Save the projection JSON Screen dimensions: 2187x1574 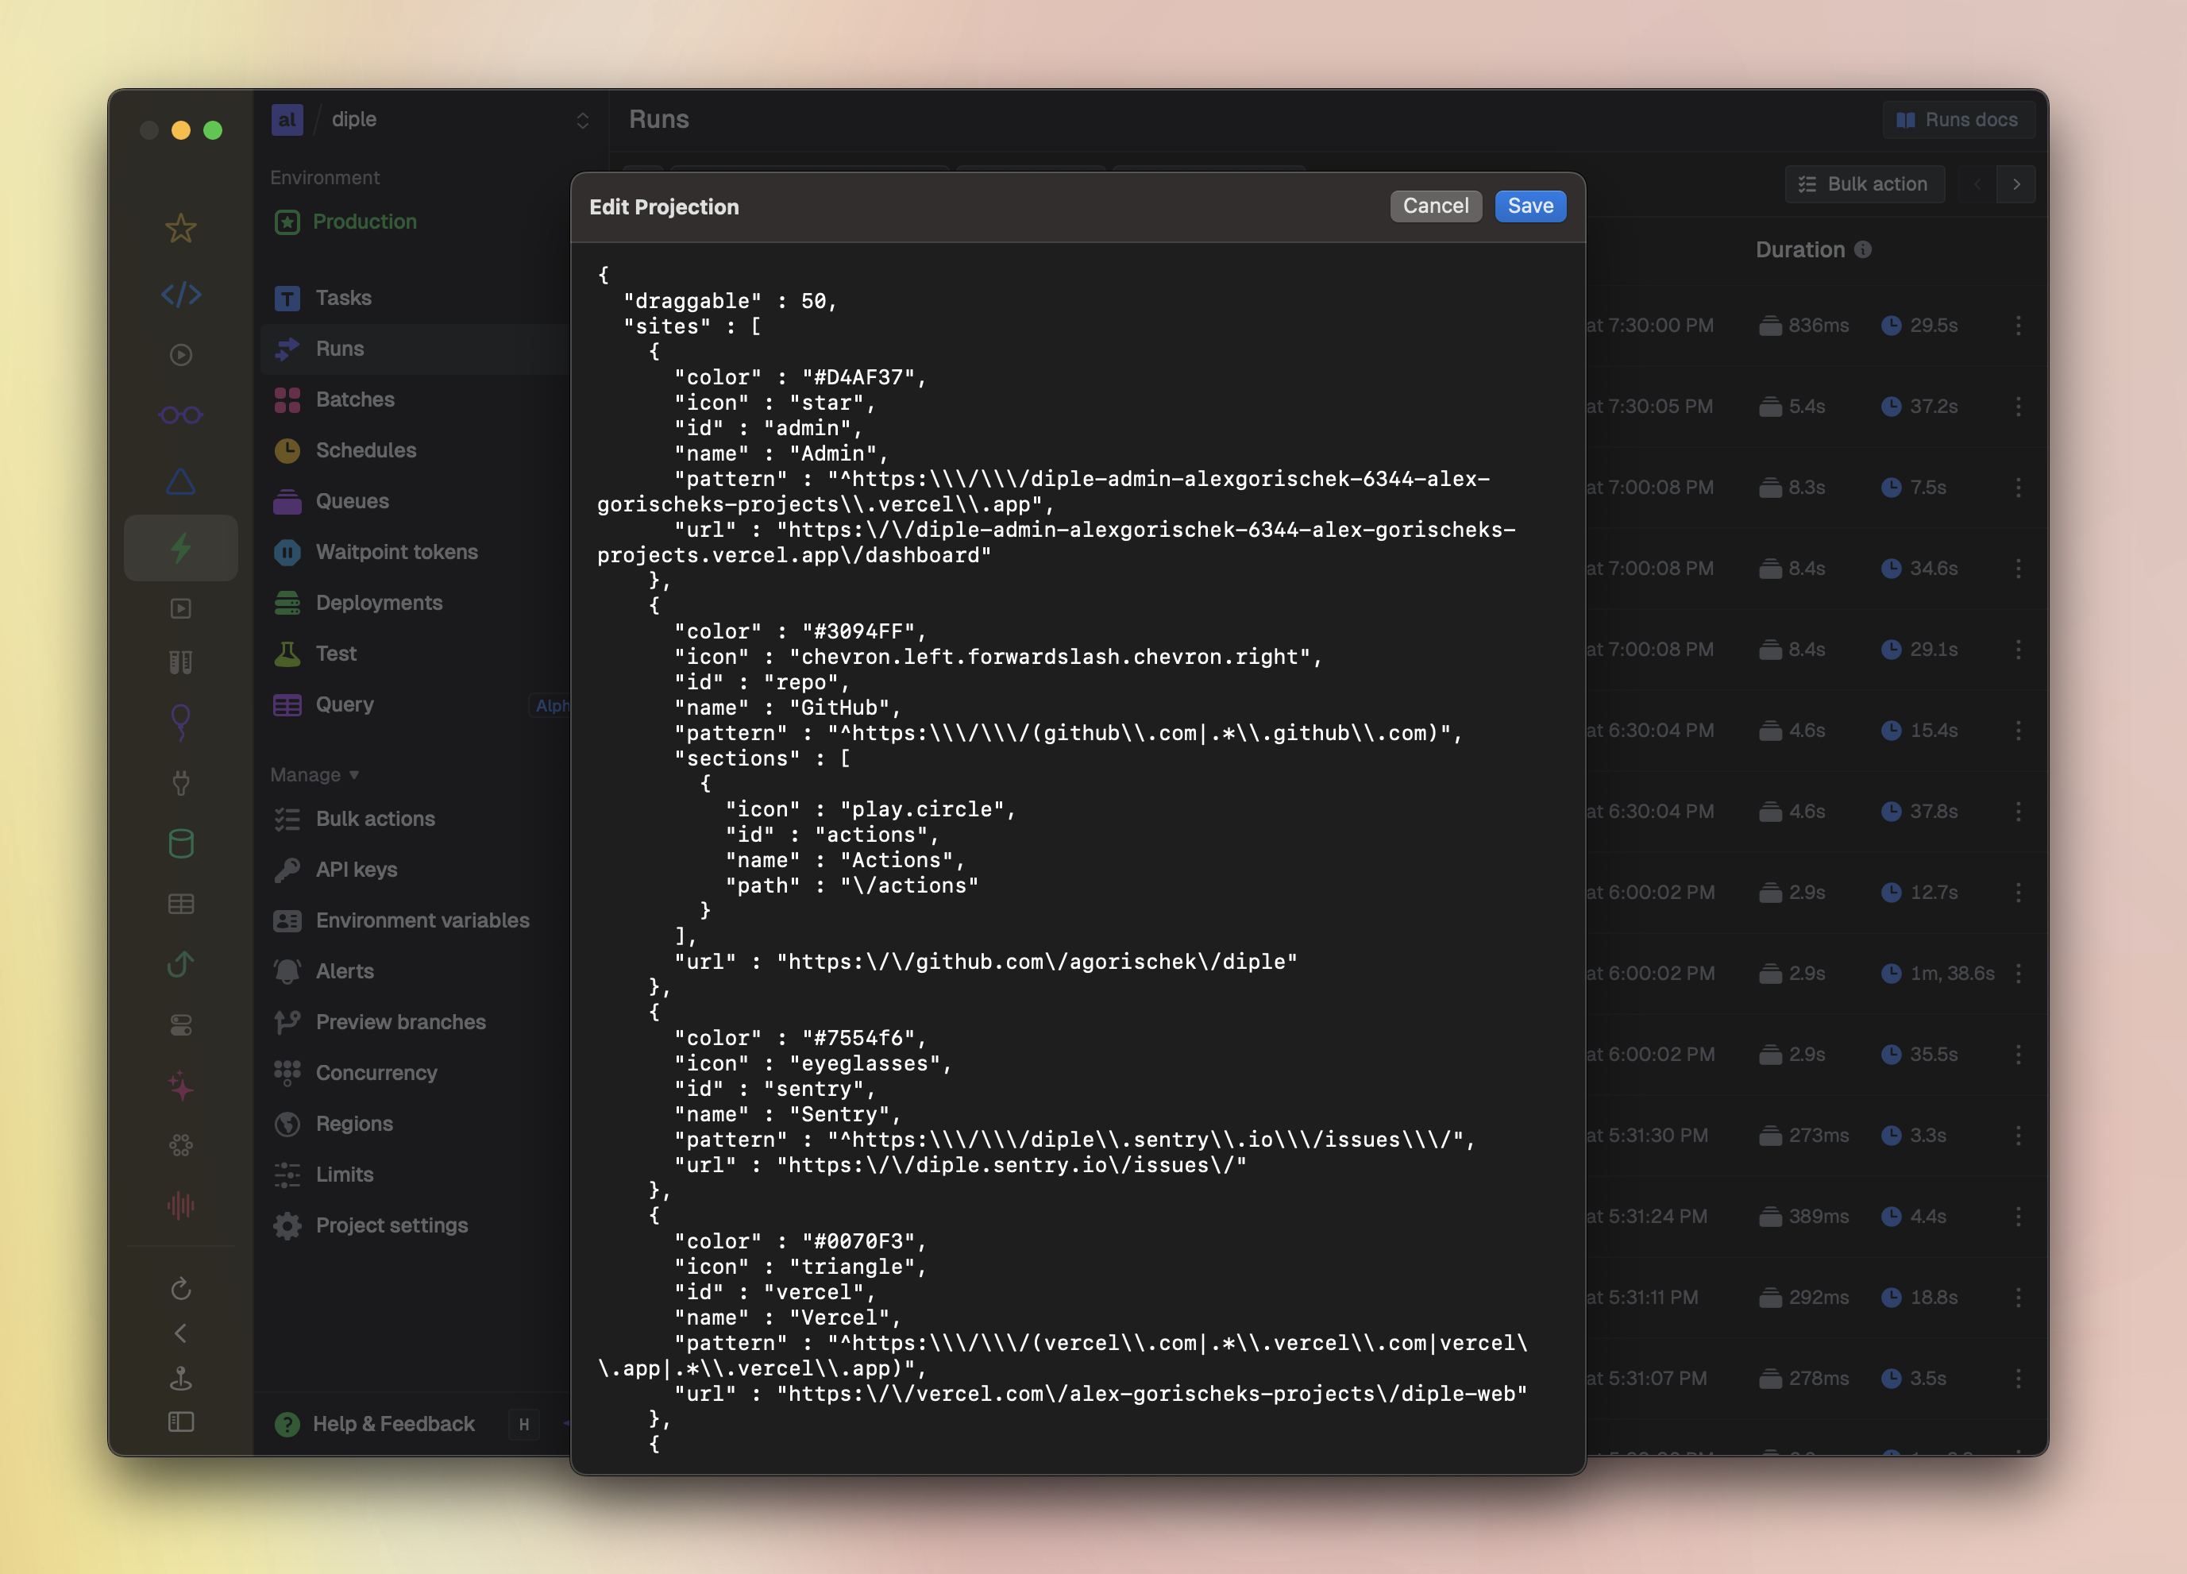click(1530, 206)
